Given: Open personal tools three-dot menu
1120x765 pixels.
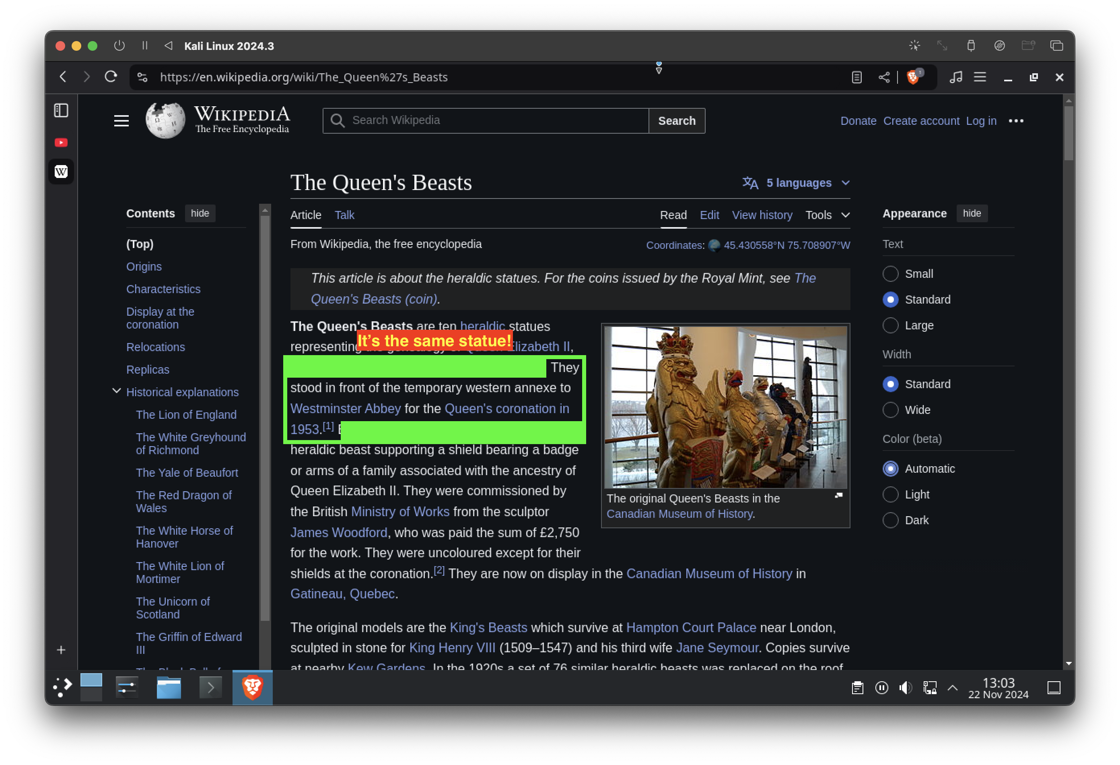Looking at the screenshot, I should (x=1016, y=120).
